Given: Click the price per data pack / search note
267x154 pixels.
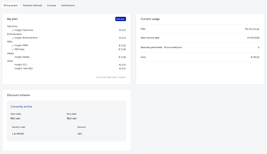Looking at the screenshot, I should pyautogui.click(x=111, y=77).
